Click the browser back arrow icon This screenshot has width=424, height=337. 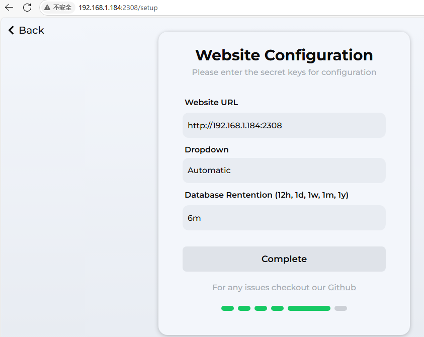(9, 8)
